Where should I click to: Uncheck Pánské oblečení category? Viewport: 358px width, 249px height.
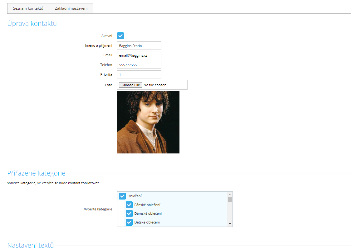point(129,205)
